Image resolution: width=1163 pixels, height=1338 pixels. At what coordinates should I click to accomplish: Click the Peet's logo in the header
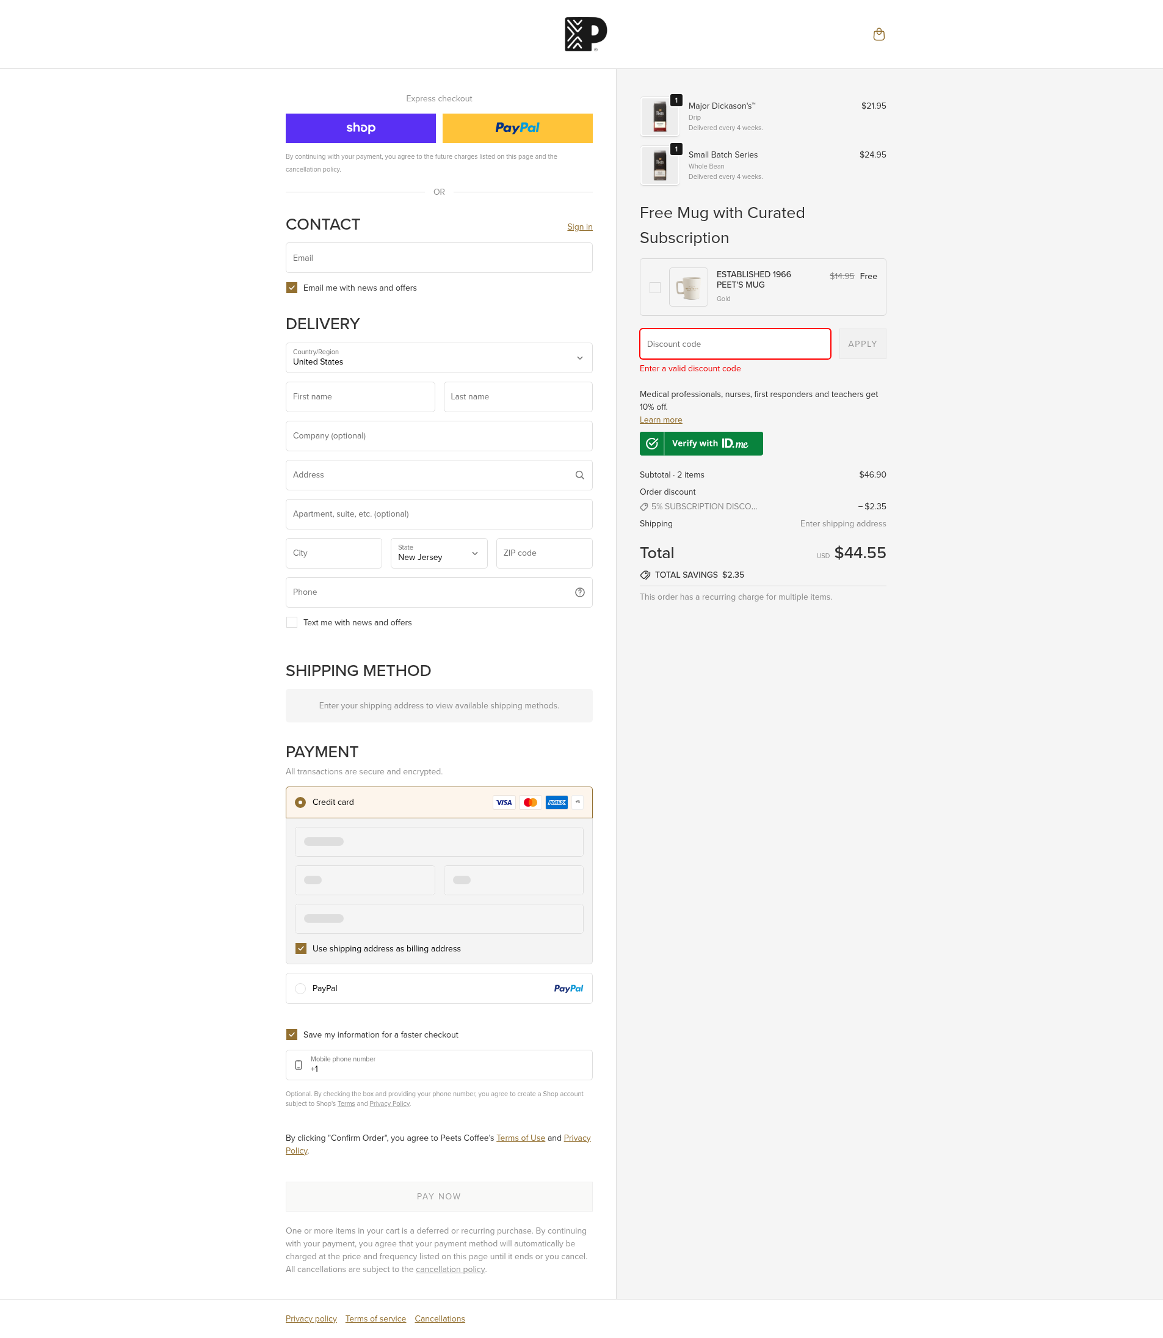(585, 34)
